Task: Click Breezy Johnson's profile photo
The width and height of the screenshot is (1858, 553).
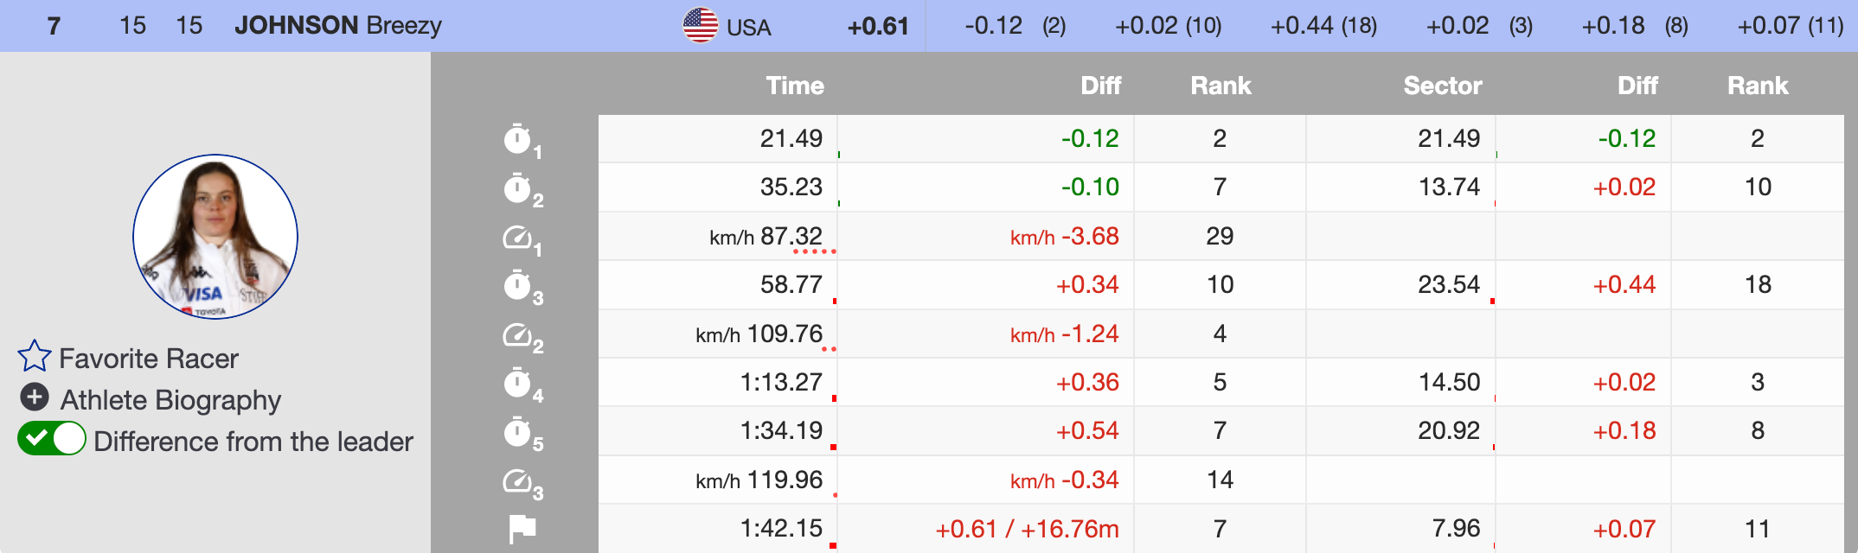Action: 215,237
